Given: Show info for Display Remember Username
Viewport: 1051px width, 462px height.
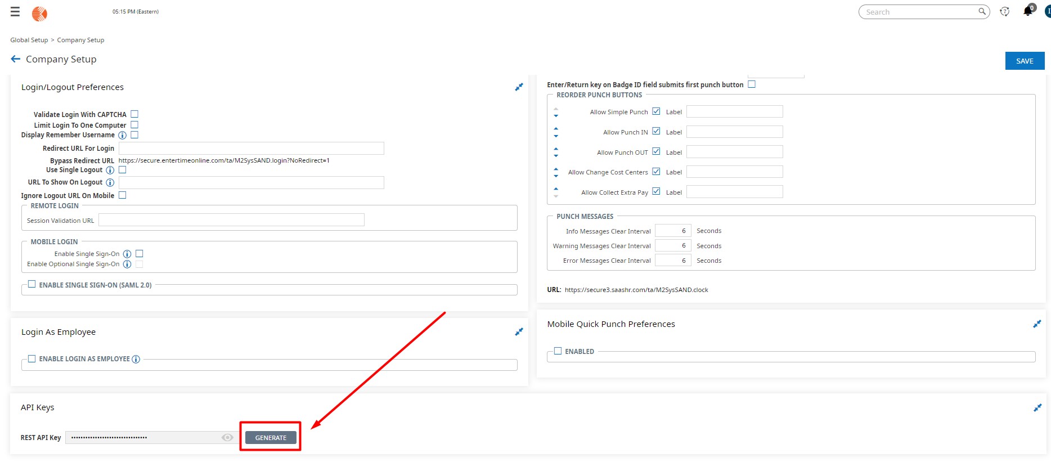Looking at the screenshot, I should [122, 136].
